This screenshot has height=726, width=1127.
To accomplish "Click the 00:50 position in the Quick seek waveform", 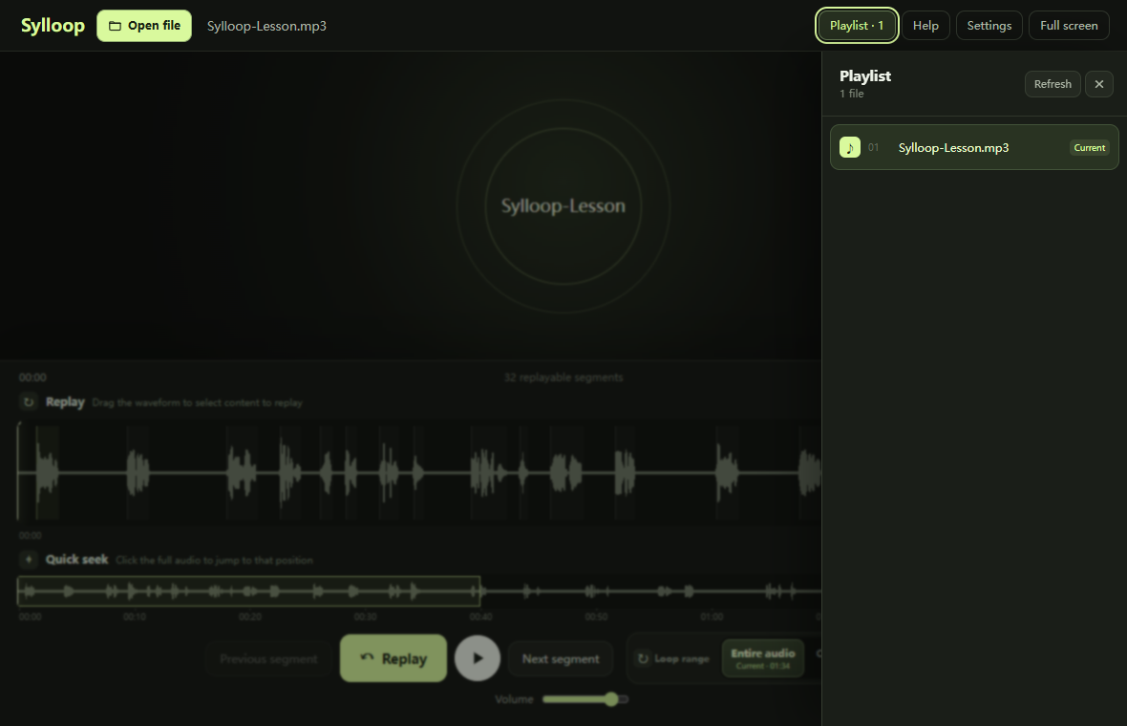I will pyautogui.click(x=596, y=591).
